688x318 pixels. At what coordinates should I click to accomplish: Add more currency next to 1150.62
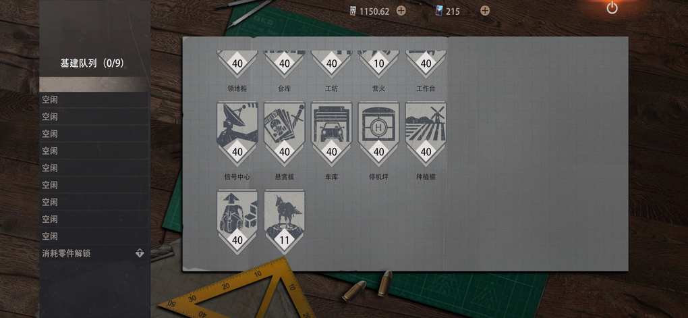401,11
